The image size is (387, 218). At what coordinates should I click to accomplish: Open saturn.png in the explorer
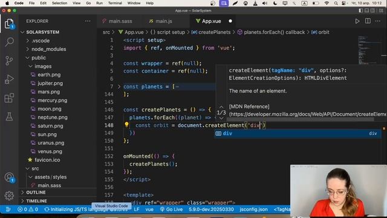tap(50, 126)
